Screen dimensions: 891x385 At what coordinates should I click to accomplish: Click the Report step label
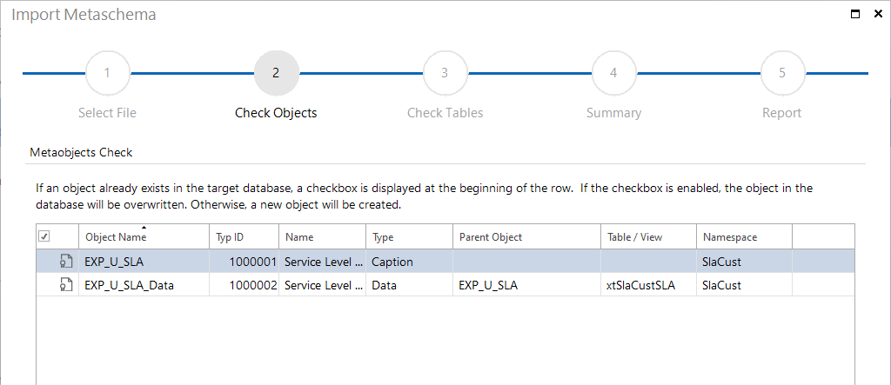782,113
